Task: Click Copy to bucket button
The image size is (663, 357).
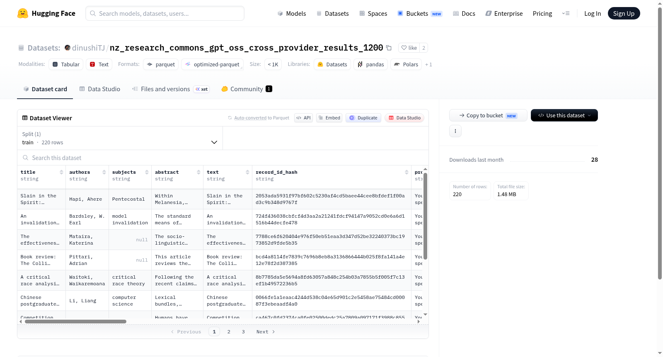Action: 488,115
